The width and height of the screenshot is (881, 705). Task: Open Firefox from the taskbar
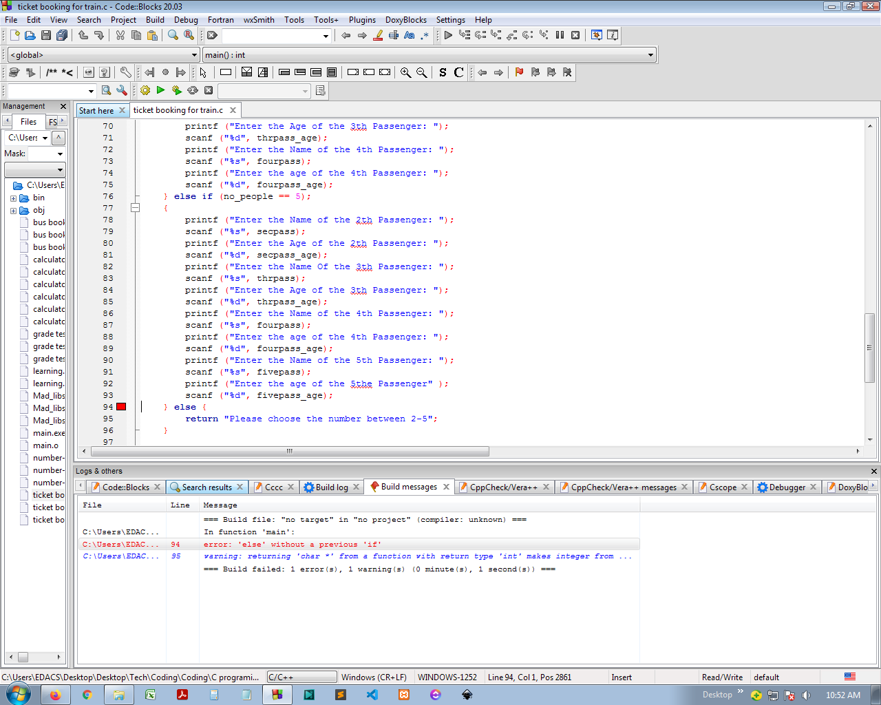coord(55,695)
